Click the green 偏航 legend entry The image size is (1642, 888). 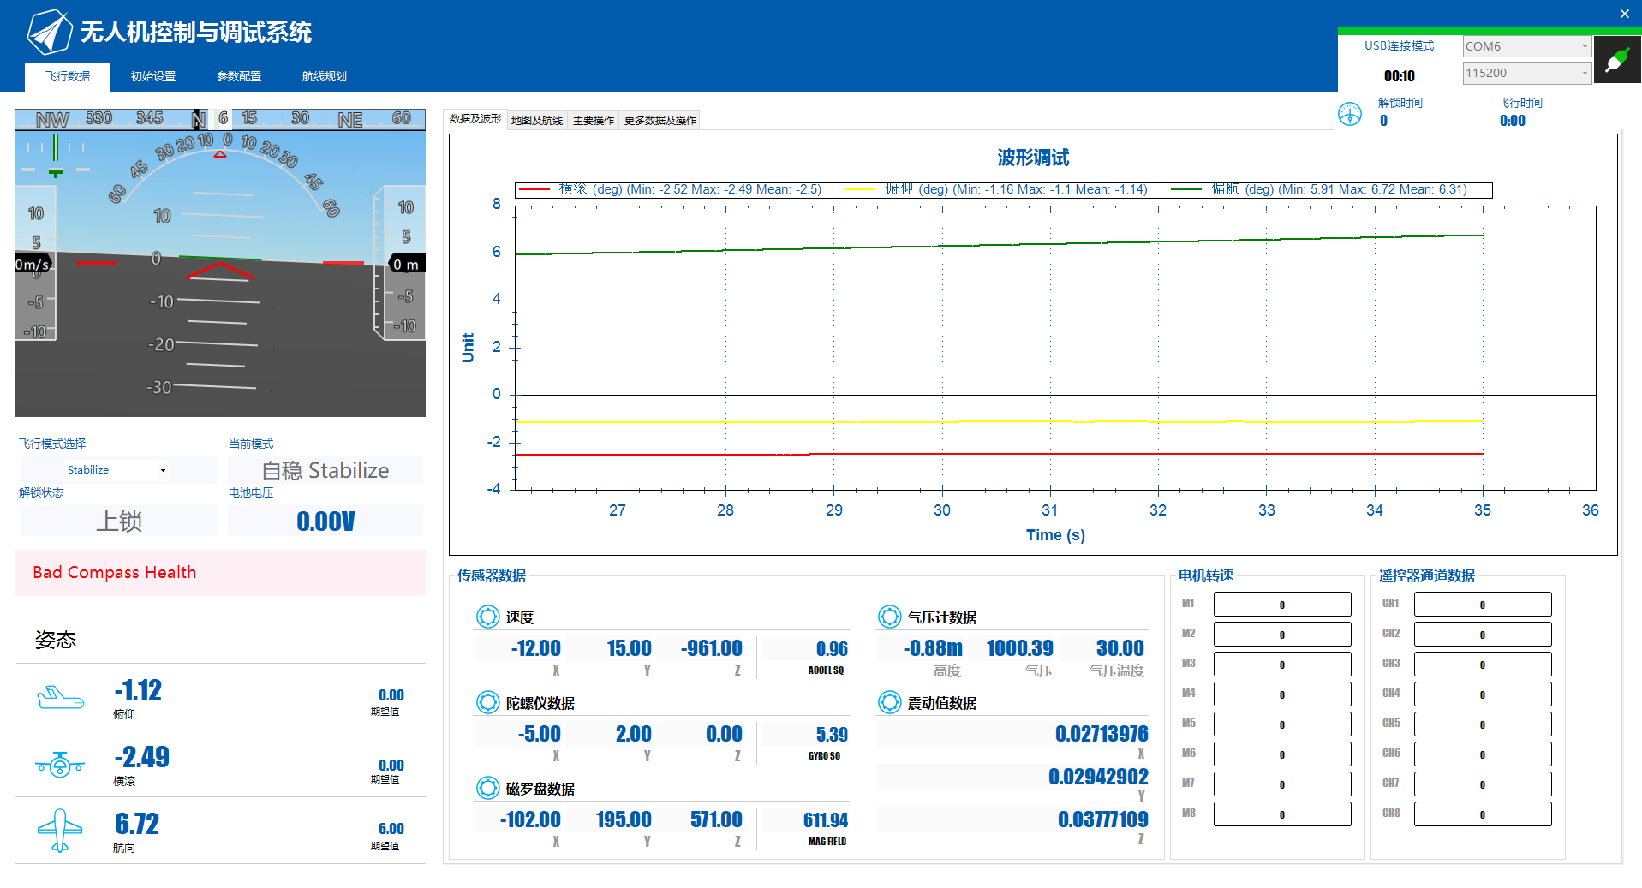tap(1319, 189)
